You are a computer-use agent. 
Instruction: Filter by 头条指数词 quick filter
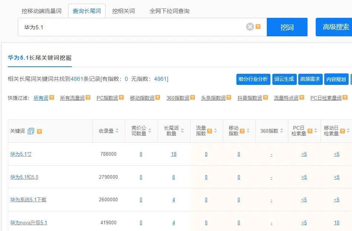213,98
